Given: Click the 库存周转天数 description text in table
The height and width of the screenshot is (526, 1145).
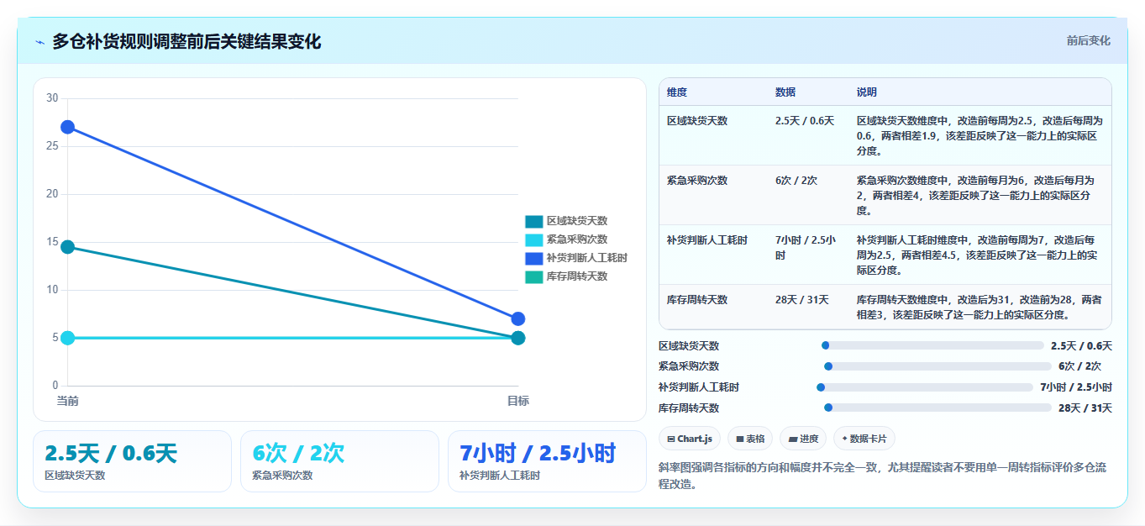Looking at the screenshot, I should 980,308.
